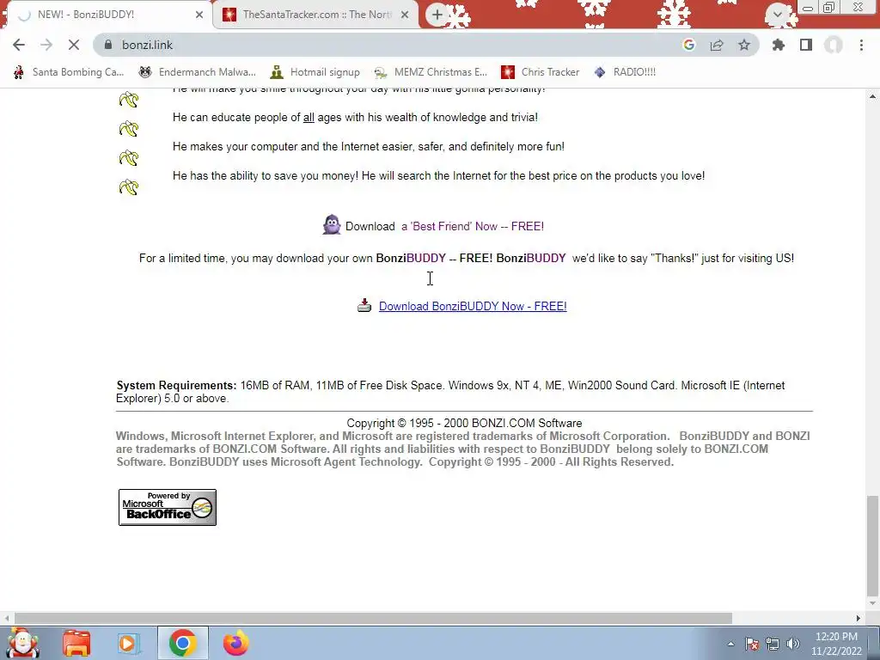Click "a 'Best Friend' Now -- FREE!" link

(x=473, y=226)
